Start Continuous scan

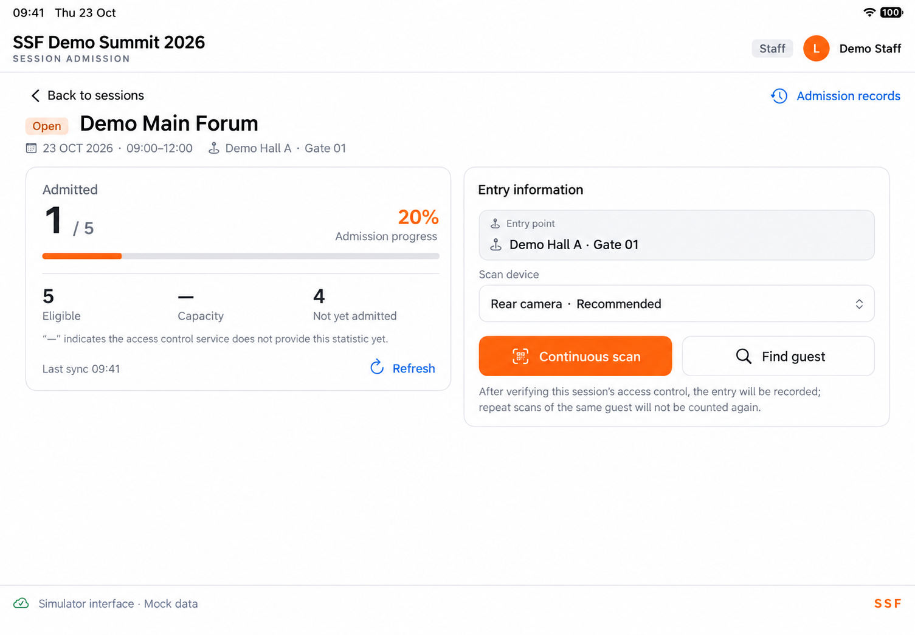pyautogui.click(x=575, y=356)
